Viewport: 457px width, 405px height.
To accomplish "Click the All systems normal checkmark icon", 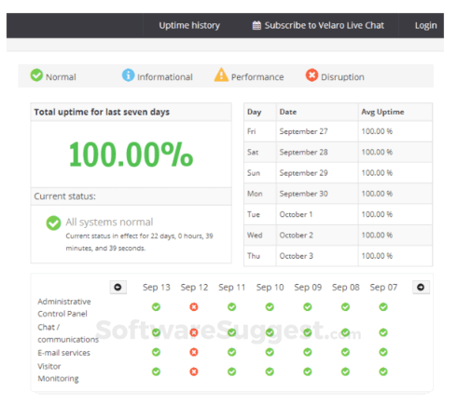I will (53, 223).
